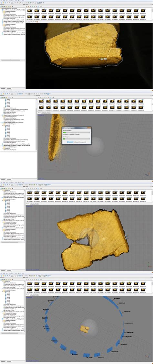The height and width of the screenshot is (364, 153).
Task: Switch to Model tab in the progress dialog window
Action: (39, 113)
